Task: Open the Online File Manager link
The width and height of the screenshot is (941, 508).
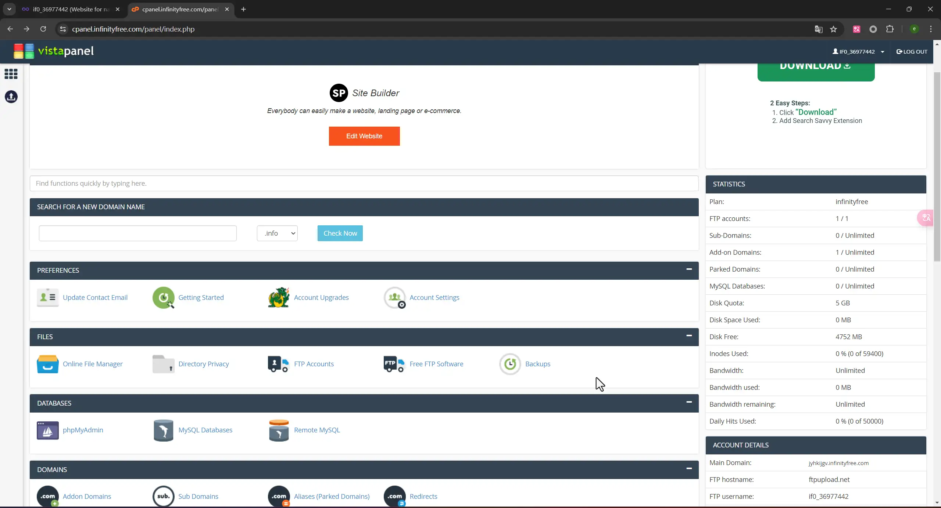Action: (93, 364)
